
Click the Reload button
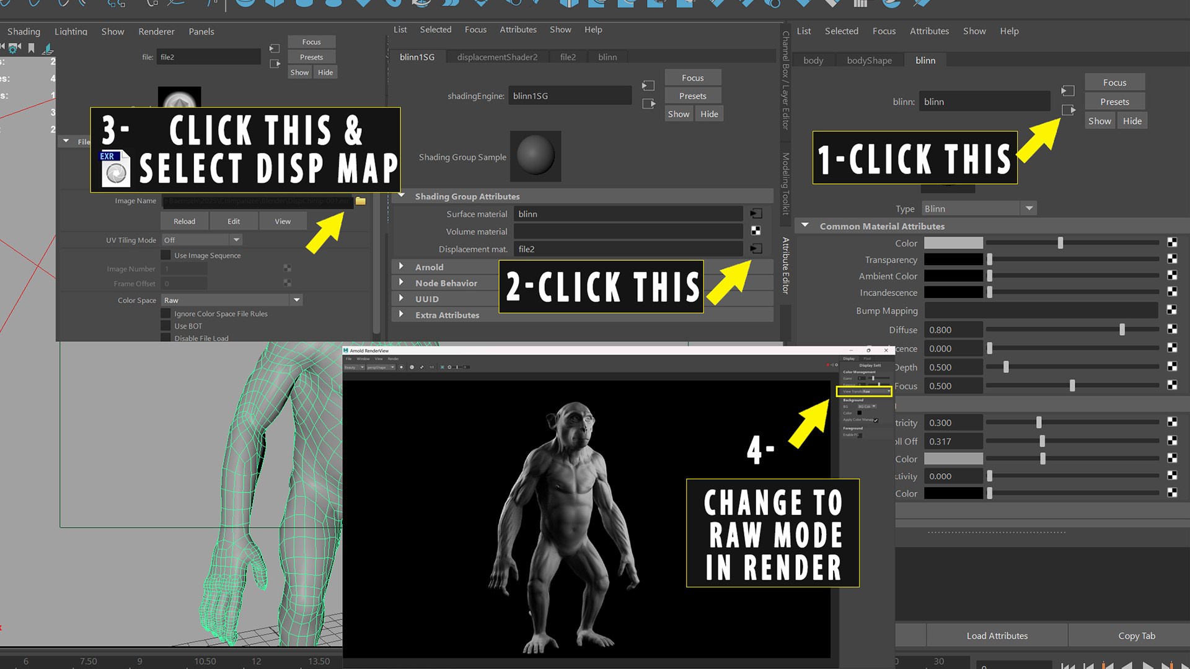pos(184,221)
